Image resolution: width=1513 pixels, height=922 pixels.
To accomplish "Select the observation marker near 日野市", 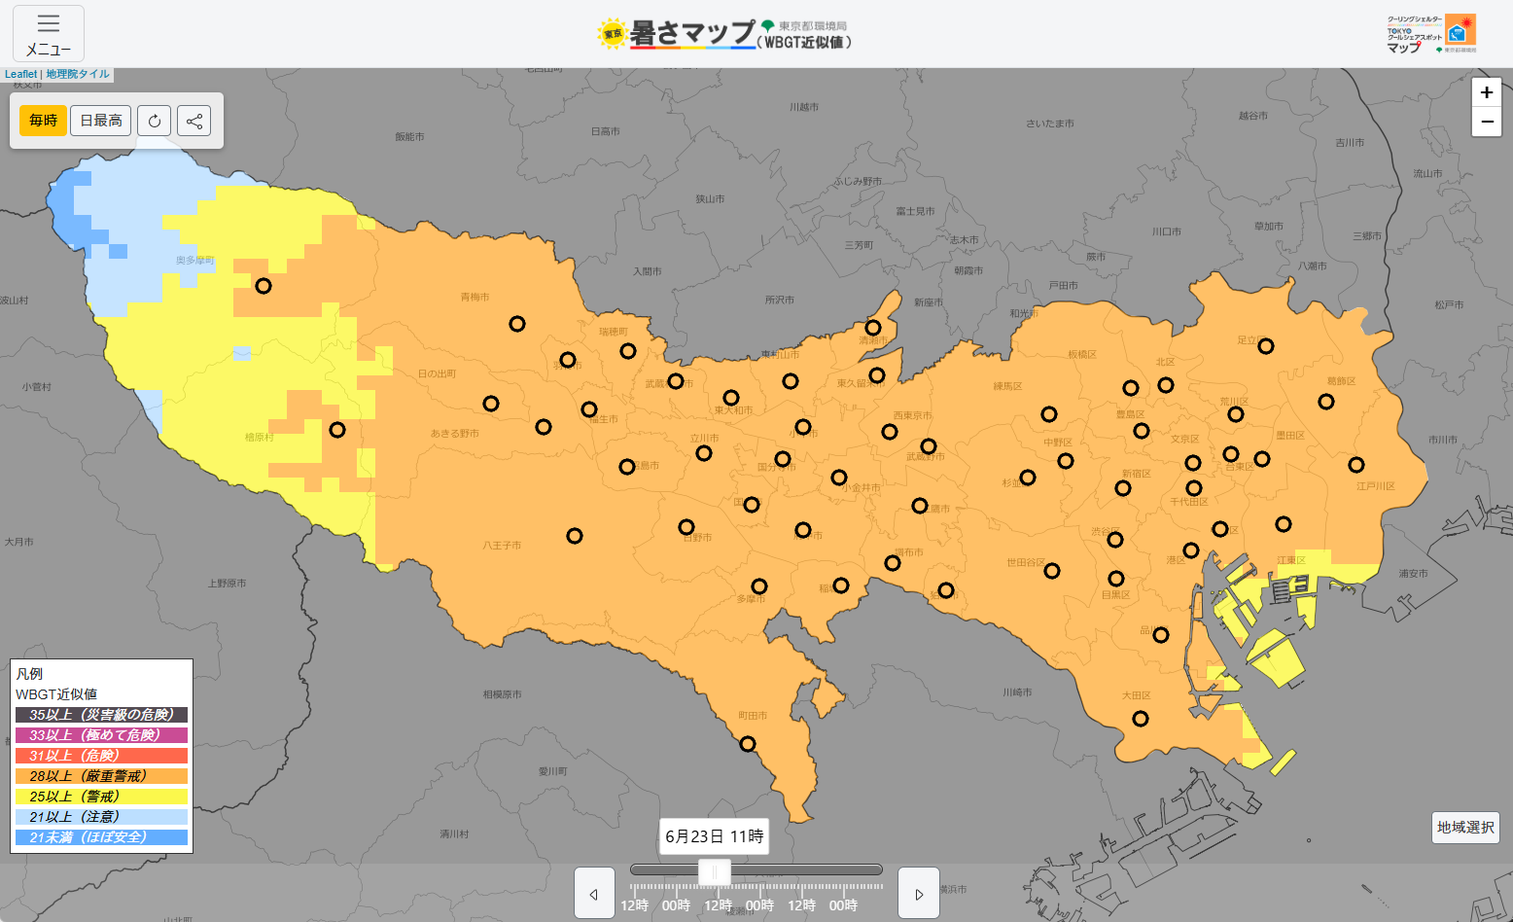I will (686, 527).
